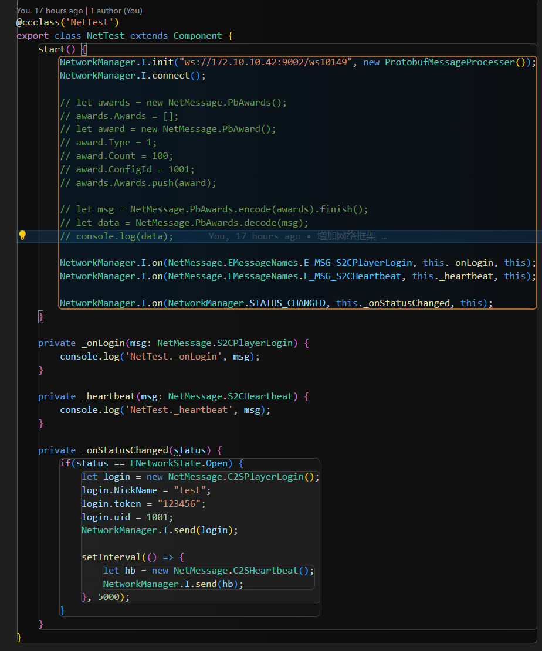The height and width of the screenshot is (651, 542).
Task: Click the STATUS_CHANGED constant
Action: (287, 303)
